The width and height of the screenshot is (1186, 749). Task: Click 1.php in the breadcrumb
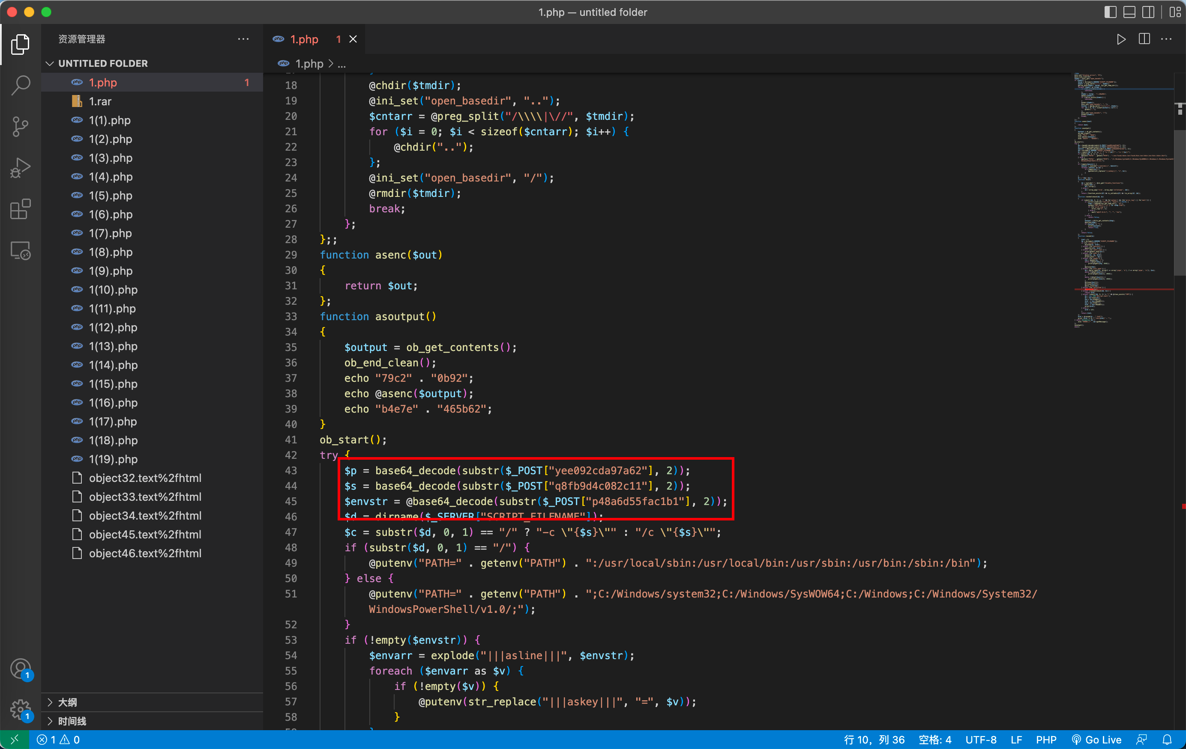(x=309, y=64)
